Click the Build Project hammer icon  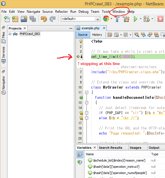pyautogui.click(x=117, y=19)
